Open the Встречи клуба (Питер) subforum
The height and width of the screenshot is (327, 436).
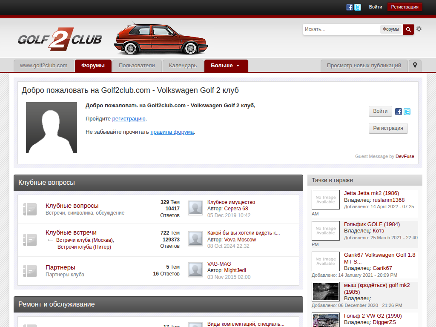[x=84, y=247]
